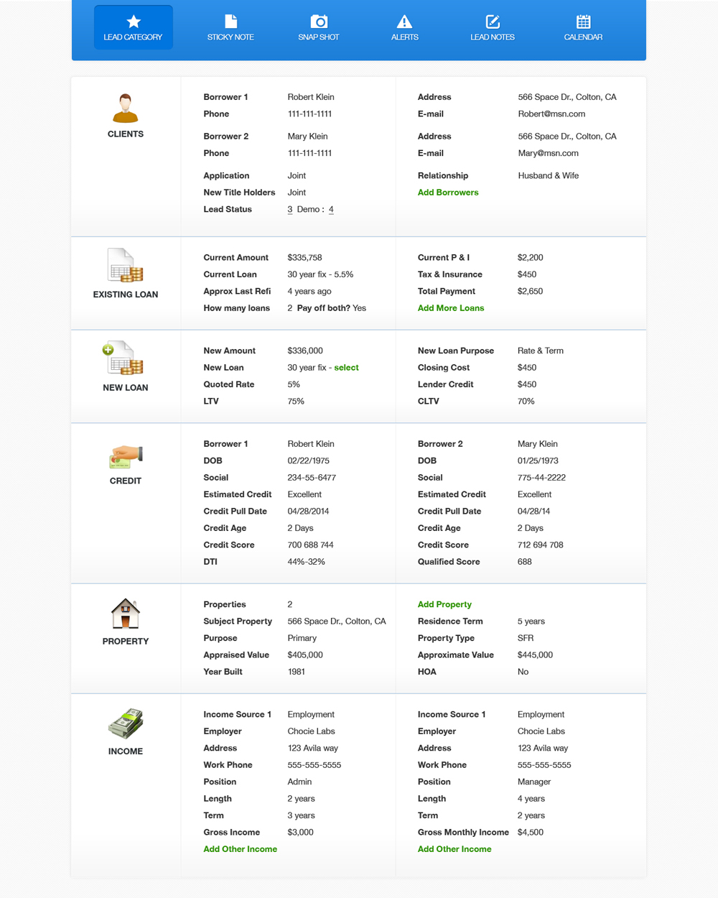Click the 775-44-2222 social number

pyautogui.click(x=541, y=478)
